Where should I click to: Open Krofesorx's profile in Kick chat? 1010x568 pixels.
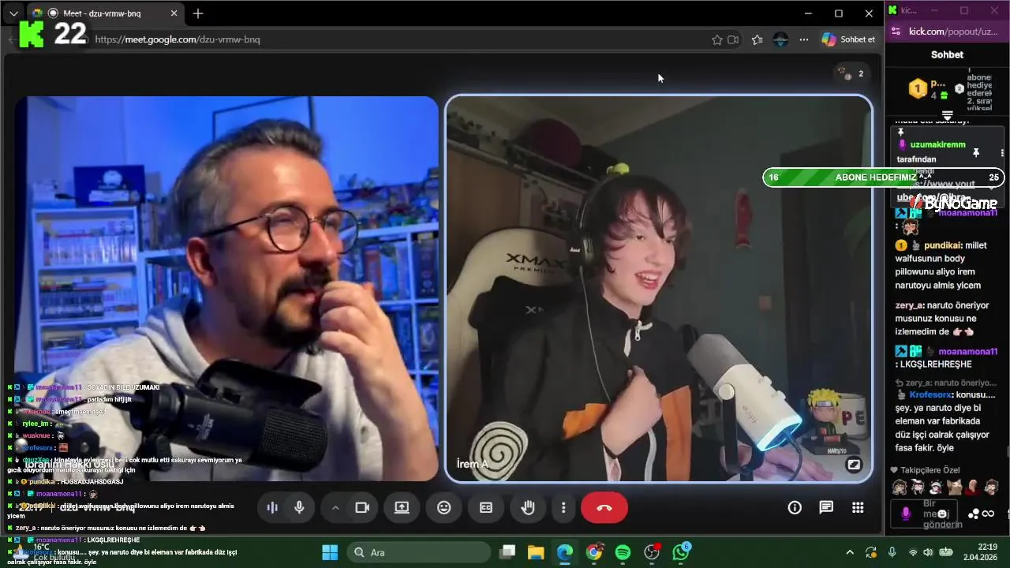point(930,394)
